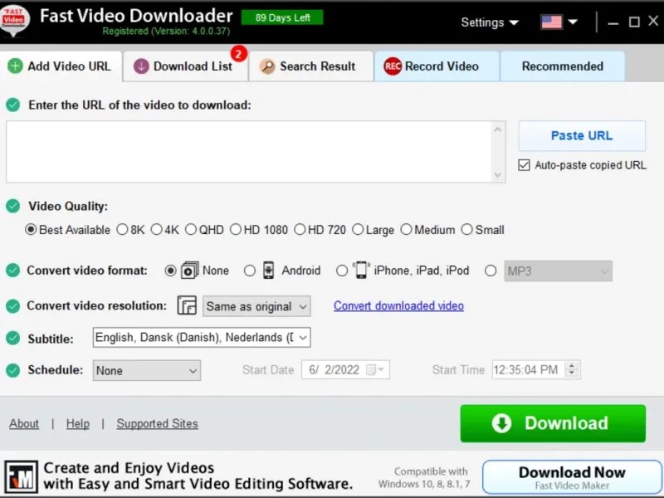Select the radio button beside MP3 dropdown
This screenshot has height=498, width=664.
click(x=491, y=271)
